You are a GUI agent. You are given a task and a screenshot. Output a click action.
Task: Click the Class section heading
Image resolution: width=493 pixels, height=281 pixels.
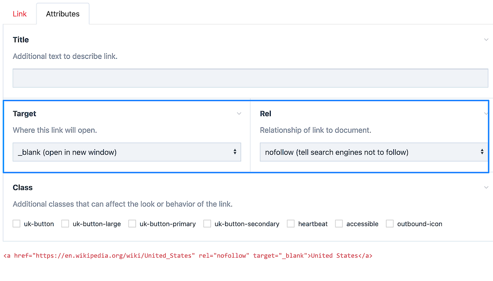(x=23, y=187)
